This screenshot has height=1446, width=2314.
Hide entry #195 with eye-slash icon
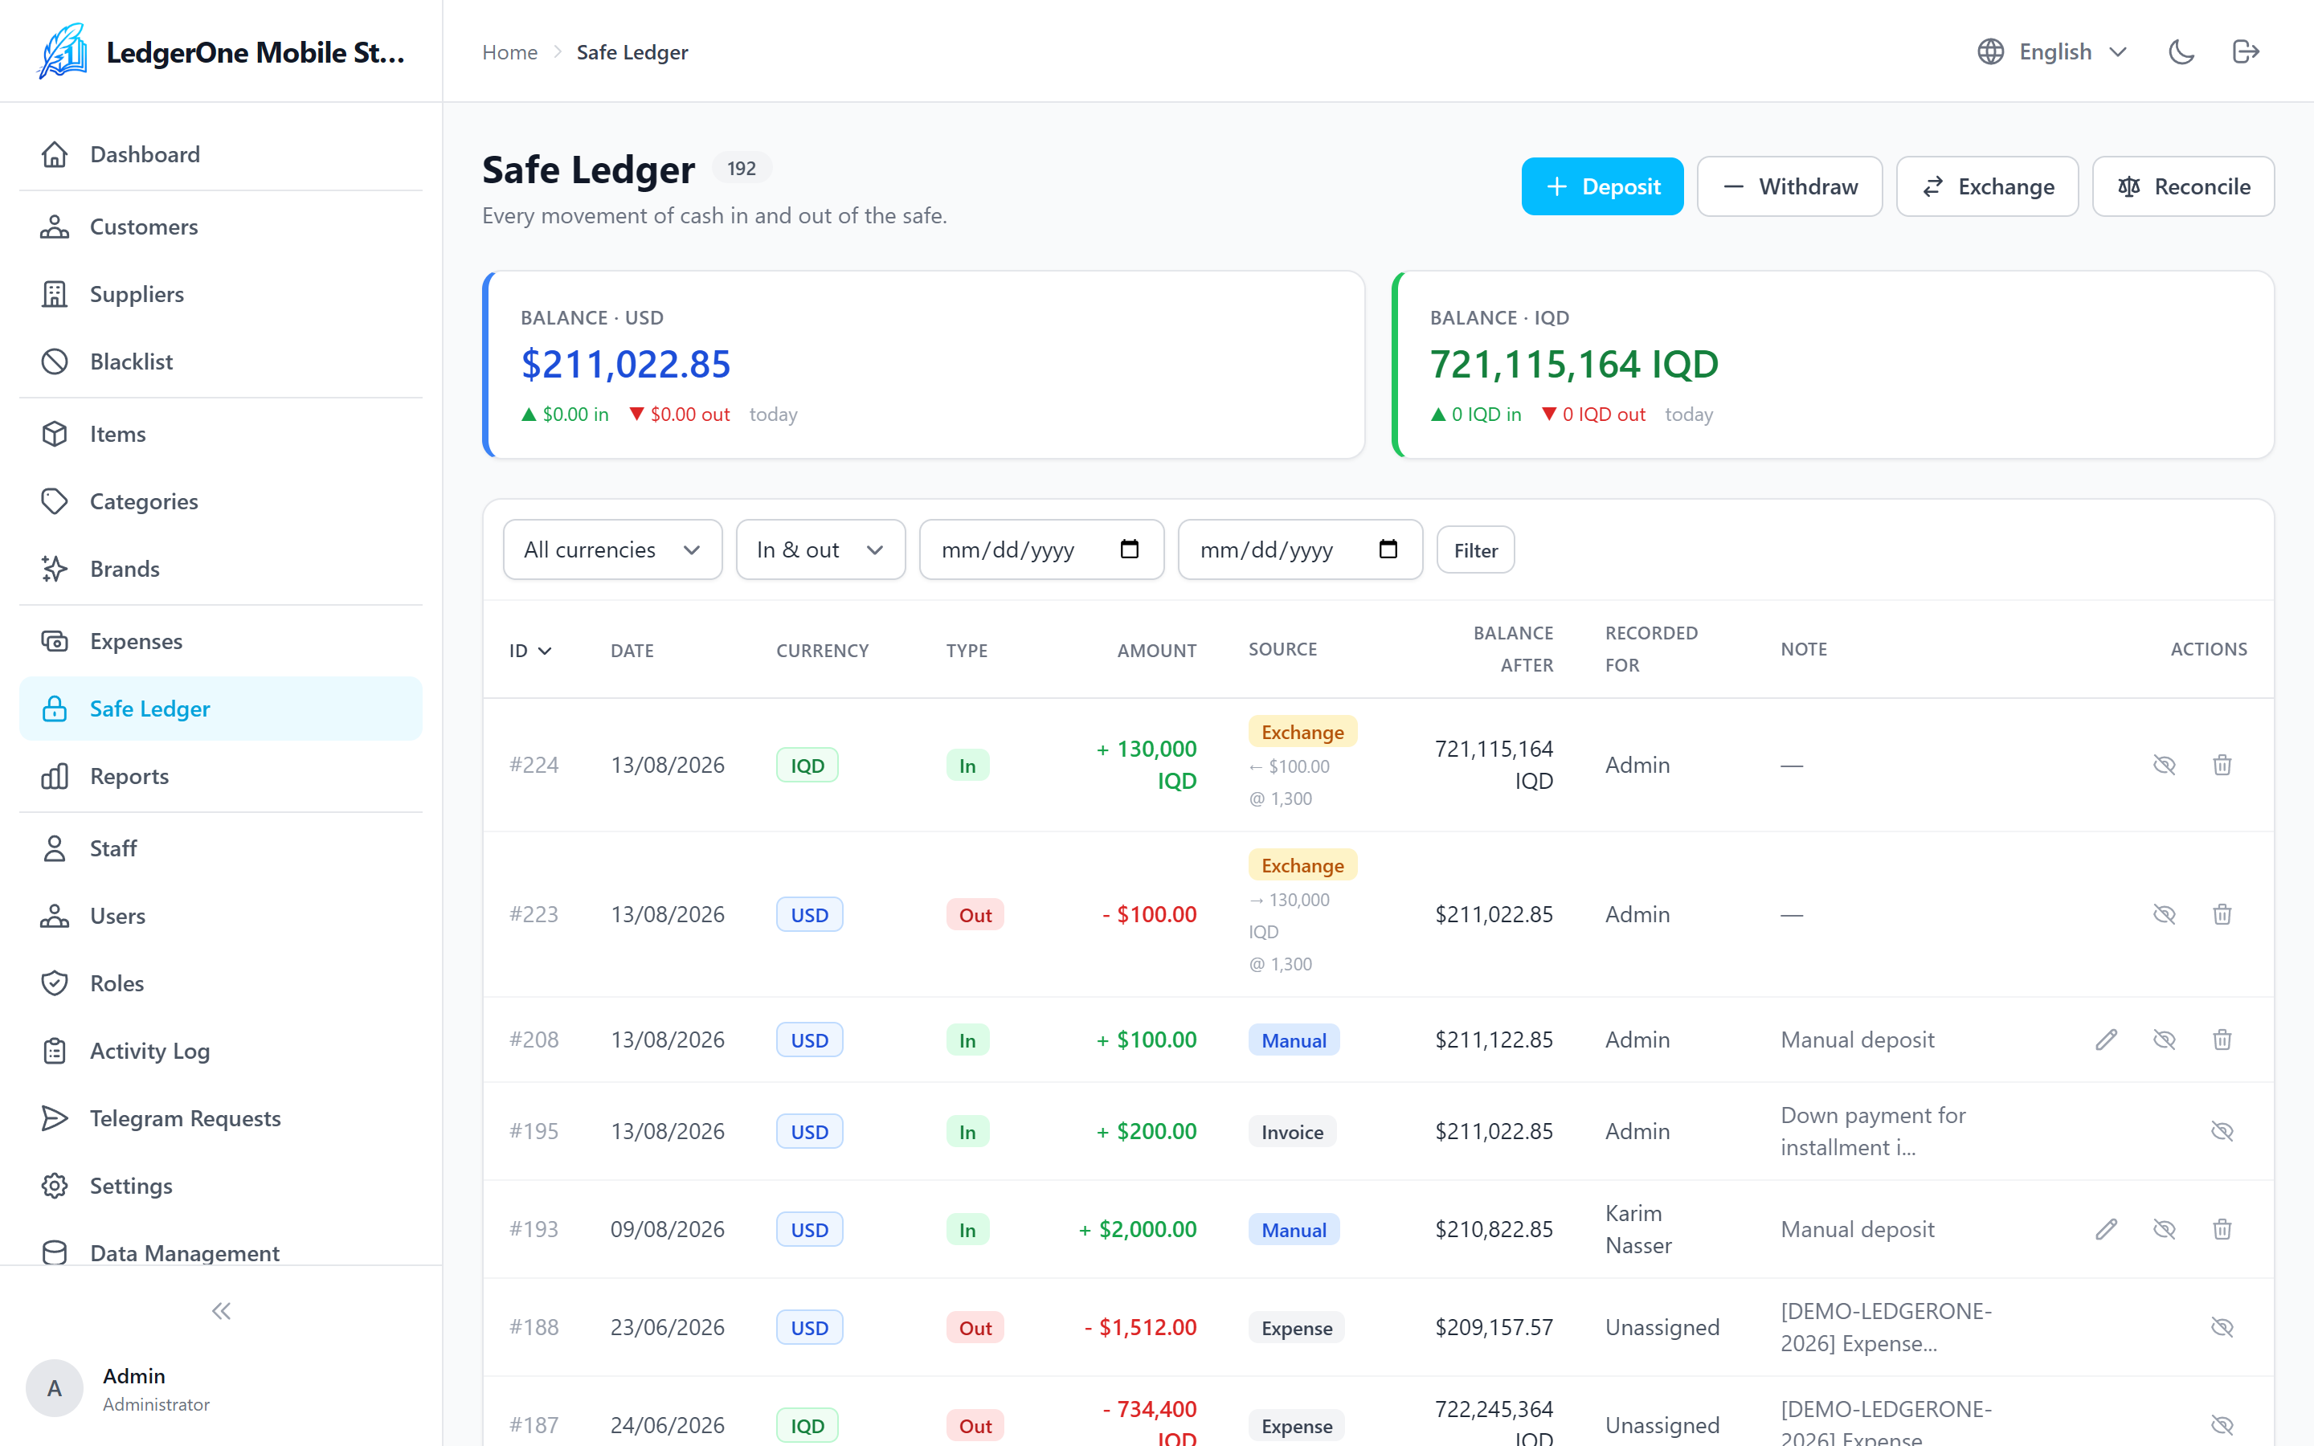2222,1130
